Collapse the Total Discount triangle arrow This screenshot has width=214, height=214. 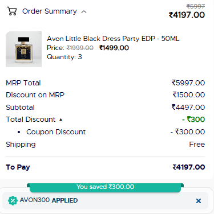pyautogui.click(x=60, y=120)
